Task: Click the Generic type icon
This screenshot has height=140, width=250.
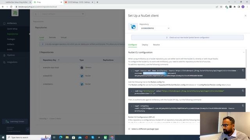Action: click(82, 68)
